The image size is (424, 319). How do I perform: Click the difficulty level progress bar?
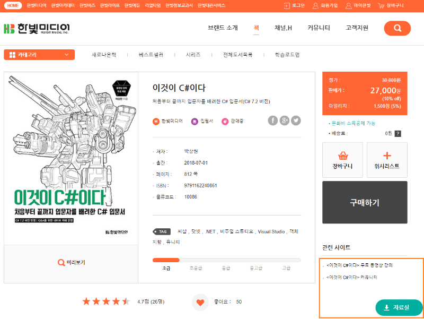click(227, 260)
